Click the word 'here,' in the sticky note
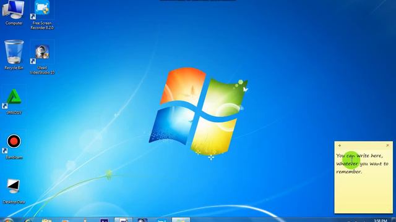The image size is (396, 222). [377, 156]
